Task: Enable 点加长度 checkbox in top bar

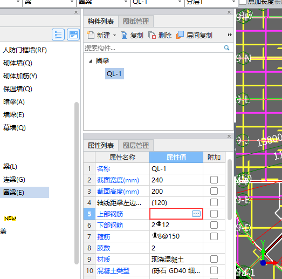Action: pos(242,2)
